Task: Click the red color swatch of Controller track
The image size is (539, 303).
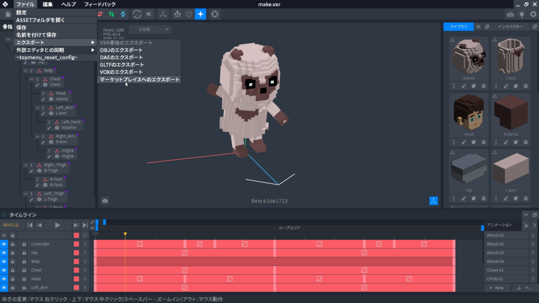Action: click(x=76, y=244)
